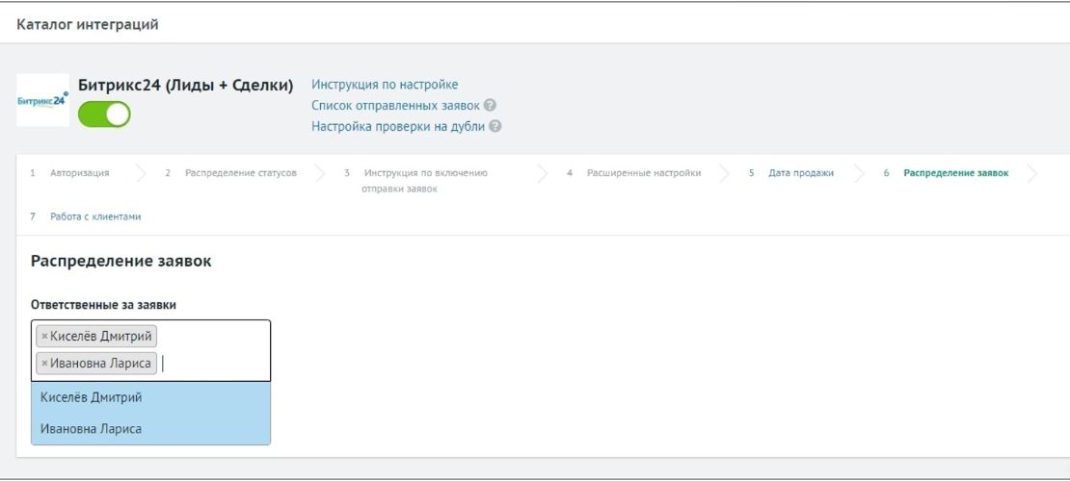Screen dimensions: 1070x481
Task: Click the Битрикс24 logo thumbnail
Action: tap(43, 100)
